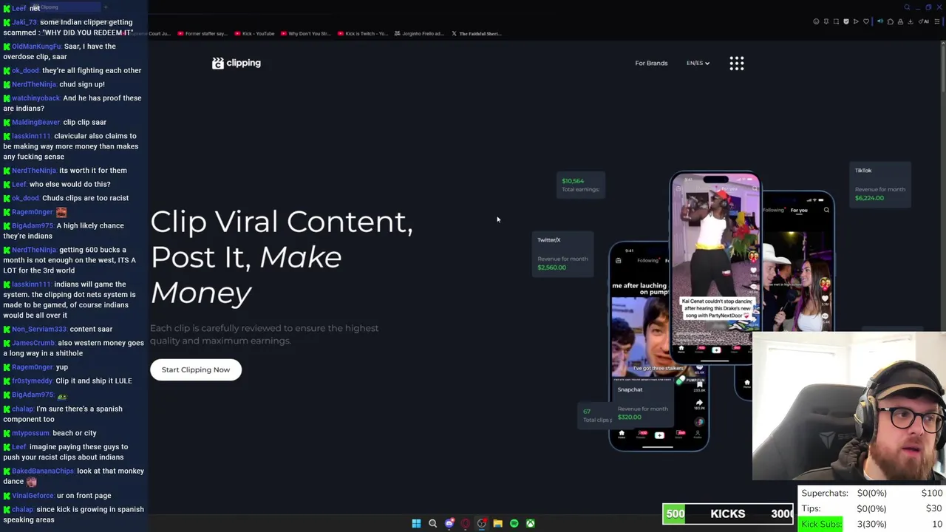Click username BakedBananaChips in chat

point(43,471)
